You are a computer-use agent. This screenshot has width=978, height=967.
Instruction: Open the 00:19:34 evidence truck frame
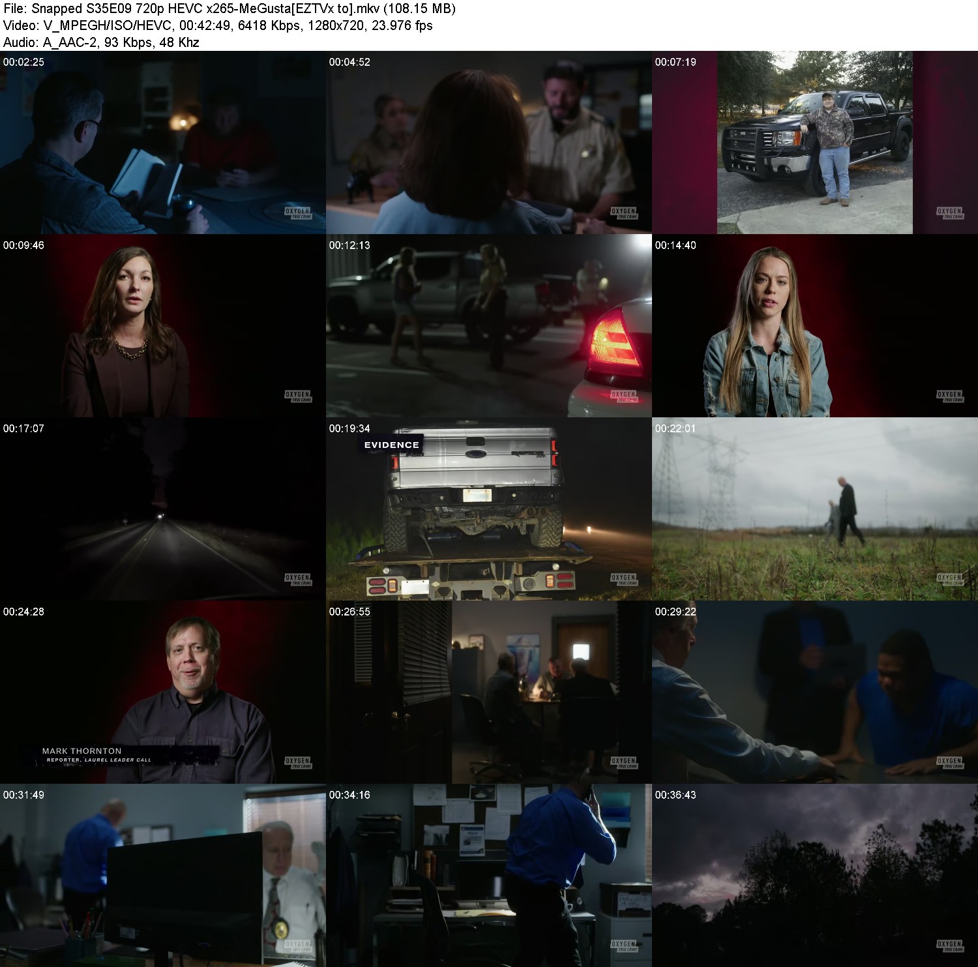(489, 509)
